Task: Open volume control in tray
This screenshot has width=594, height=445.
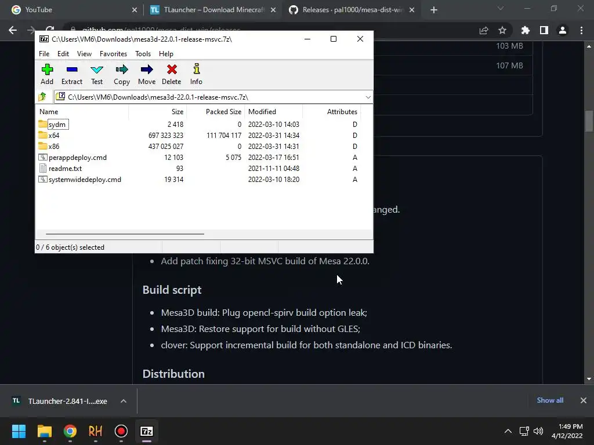Action: click(538, 431)
